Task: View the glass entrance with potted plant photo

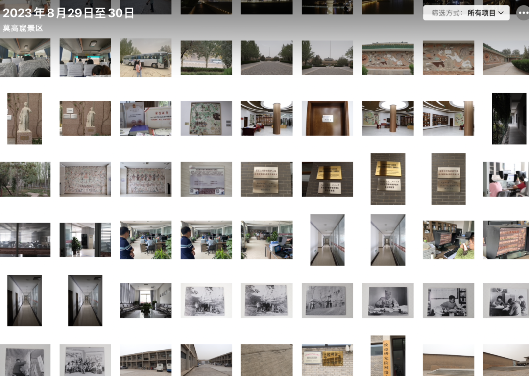Action: (x=85, y=240)
